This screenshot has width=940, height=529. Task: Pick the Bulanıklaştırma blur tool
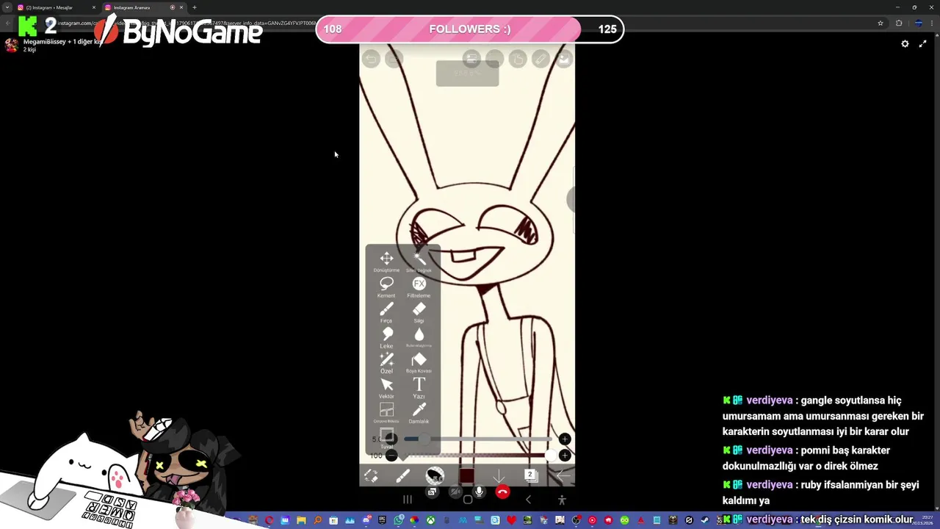(419, 337)
